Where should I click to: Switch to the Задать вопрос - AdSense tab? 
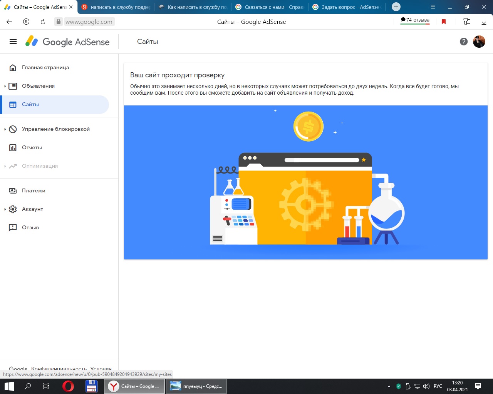(347, 7)
